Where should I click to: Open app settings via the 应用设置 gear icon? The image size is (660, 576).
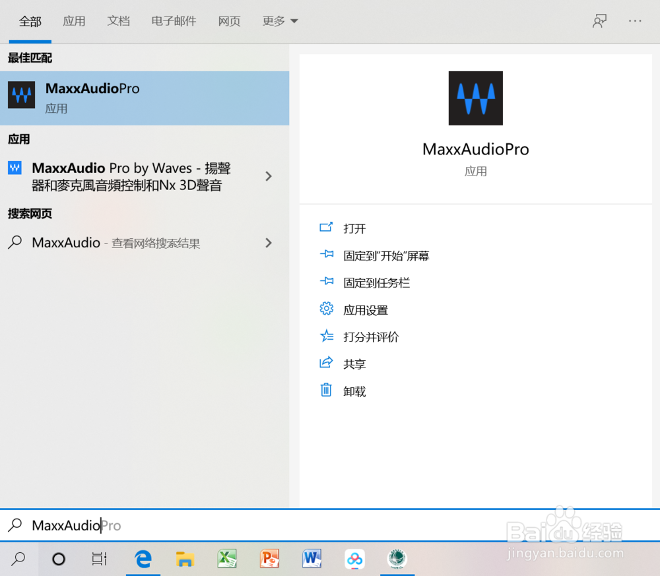click(x=326, y=309)
